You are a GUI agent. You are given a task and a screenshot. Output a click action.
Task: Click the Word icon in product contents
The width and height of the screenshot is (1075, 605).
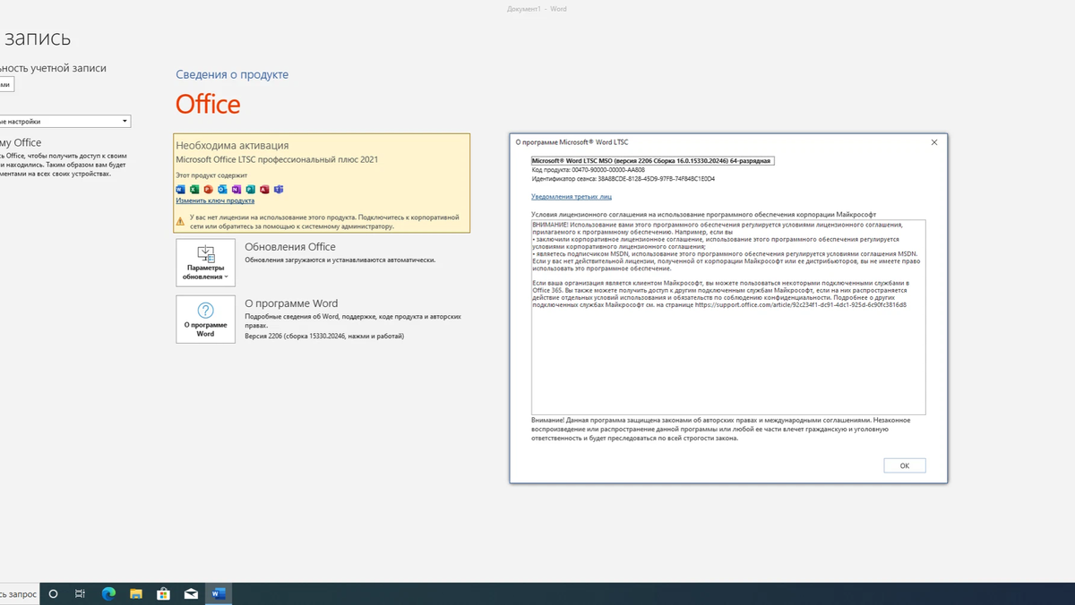click(x=180, y=189)
